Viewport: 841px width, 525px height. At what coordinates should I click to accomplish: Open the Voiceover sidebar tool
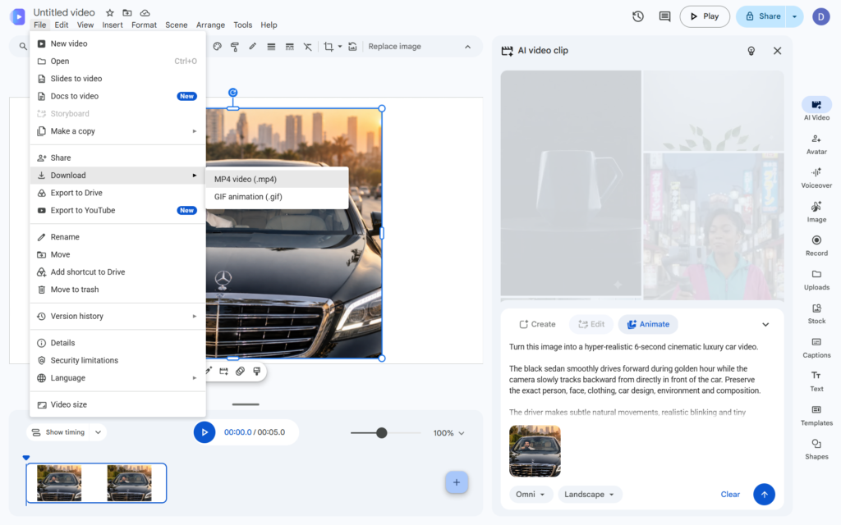[816, 178]
